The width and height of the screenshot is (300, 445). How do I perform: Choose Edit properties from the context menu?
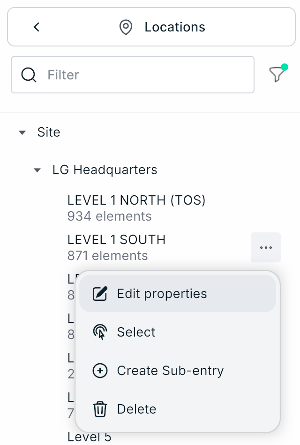(162, 294)
